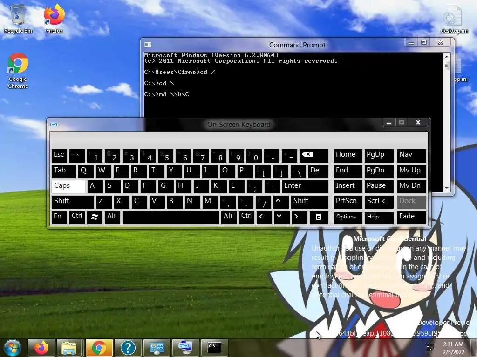Click the Q key
477x357 pixels.
pyautogui.click(x=86, y=171)
